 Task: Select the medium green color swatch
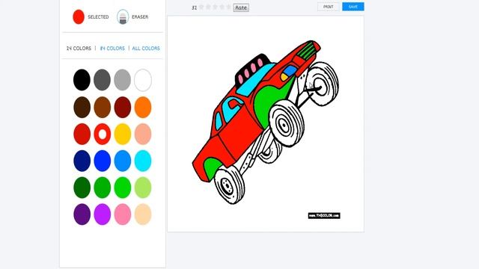(102, 188)
